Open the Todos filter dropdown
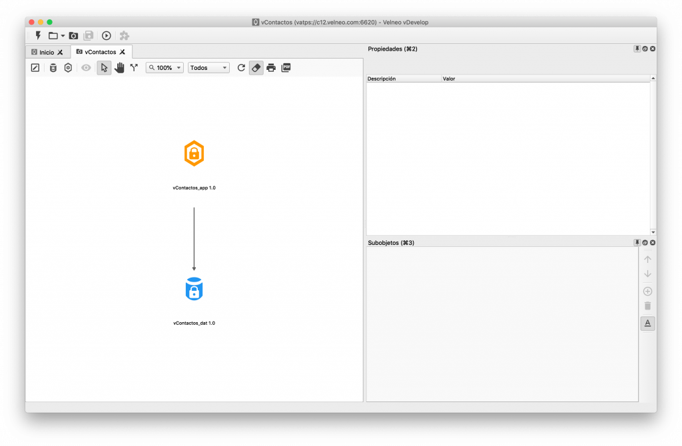682x446 pixels. (x=208, y=68)
